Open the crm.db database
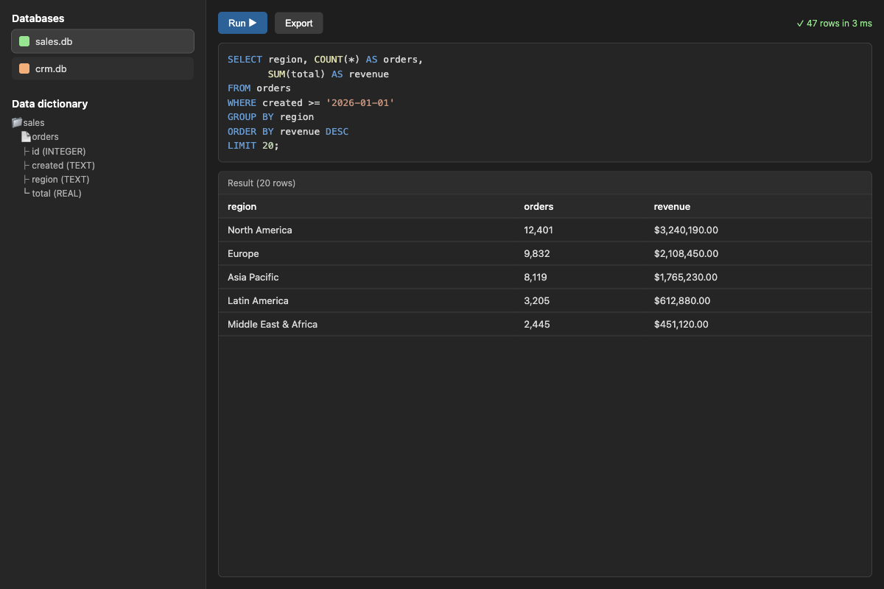Screen dimensions: 884x589 click(102, 68)
